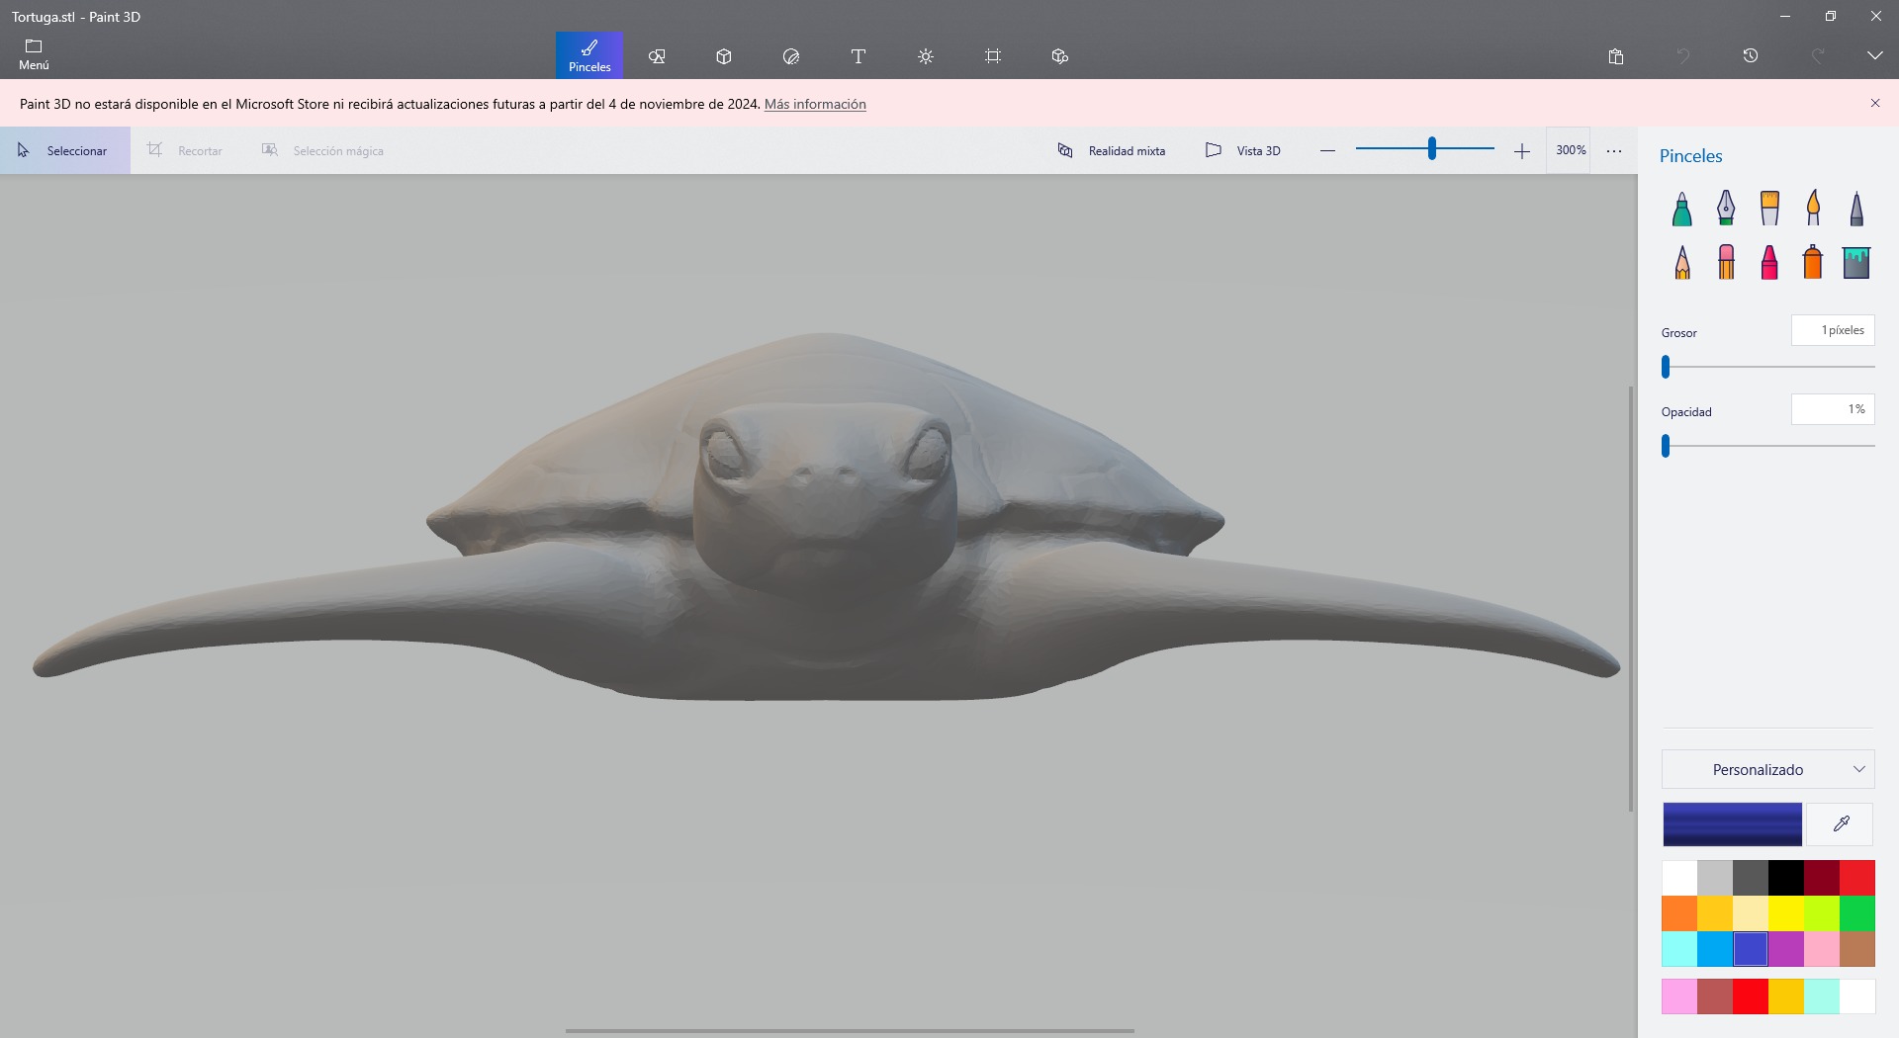The image size is (1899, 1038).
Task: Click the Paste clipboard icon
Action: point(1616,56)
